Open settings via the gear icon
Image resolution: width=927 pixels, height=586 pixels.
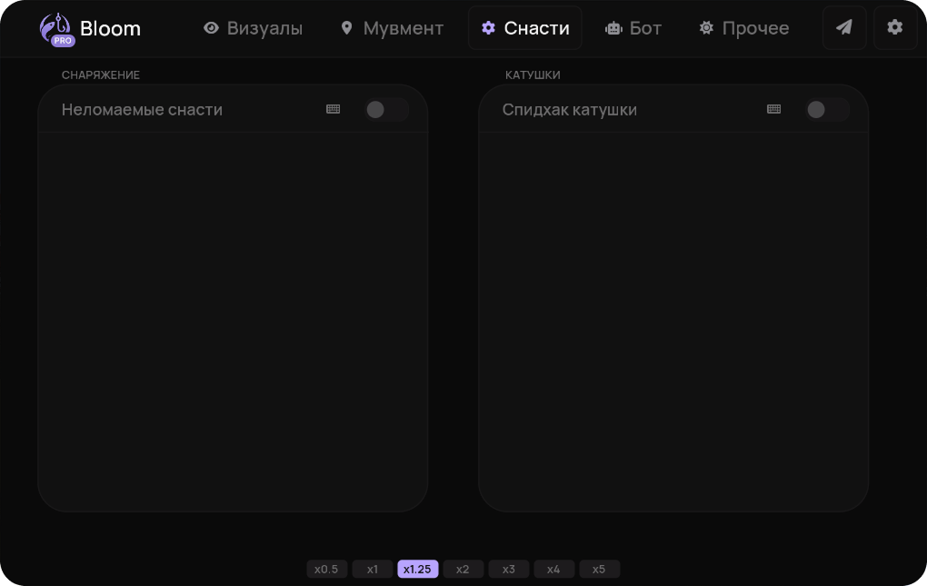pos(895,28)
